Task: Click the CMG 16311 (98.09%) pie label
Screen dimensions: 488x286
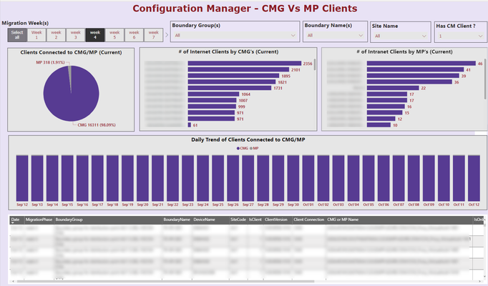Action: coord(97,125)
